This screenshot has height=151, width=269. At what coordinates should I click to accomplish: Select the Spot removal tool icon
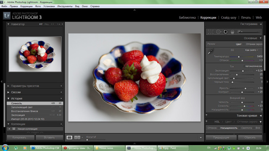(219, 32)
